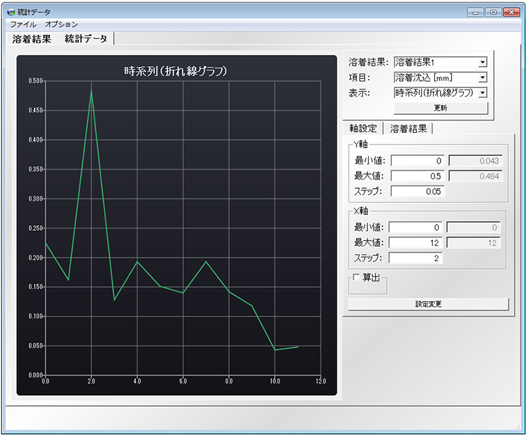Click the Y-axis label 0.500
This screenshot has width=527, height=435.
(x=36, y=81)
